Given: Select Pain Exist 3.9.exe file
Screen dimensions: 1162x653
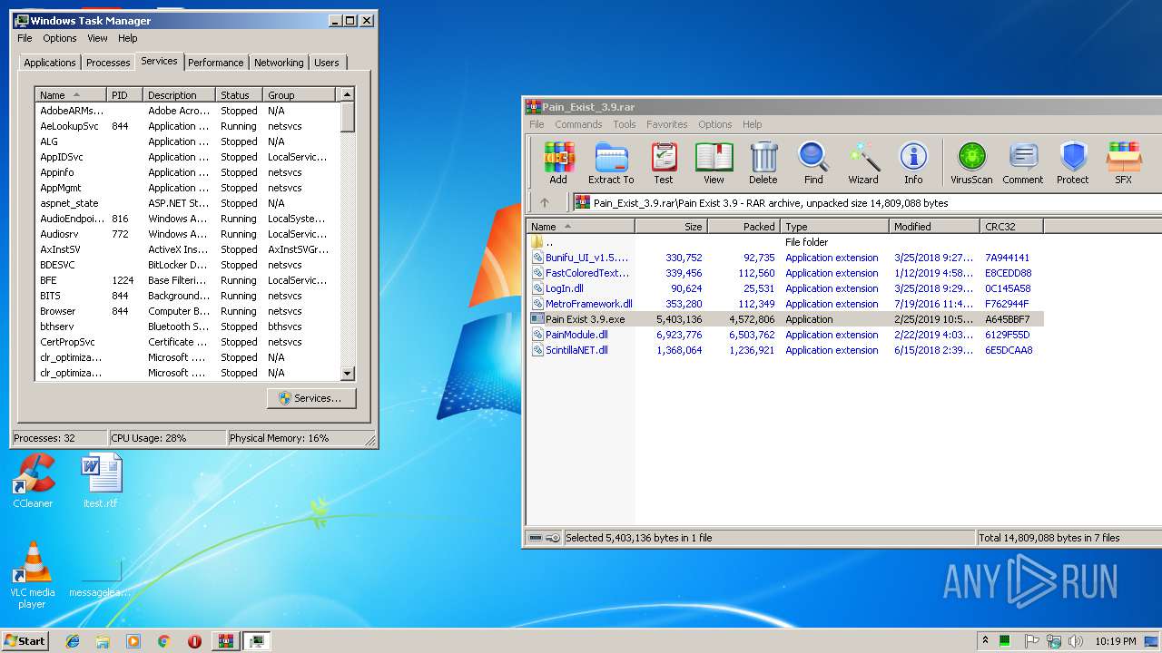Looking at the screenshot, I should pyautogui.click(x=785, y=319).
